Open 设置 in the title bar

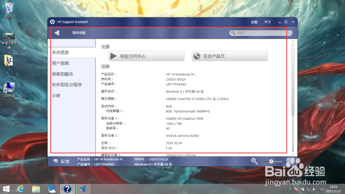tap(254, 22)
